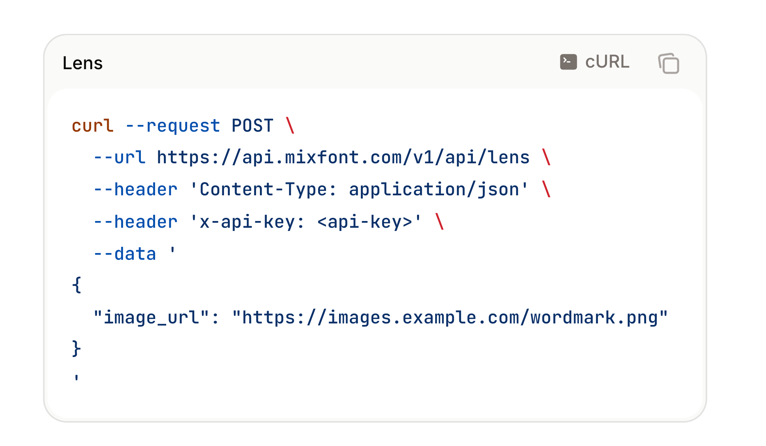Open language picker beside the terminal icon
The image size is (766, 446).
click(607, 62)
